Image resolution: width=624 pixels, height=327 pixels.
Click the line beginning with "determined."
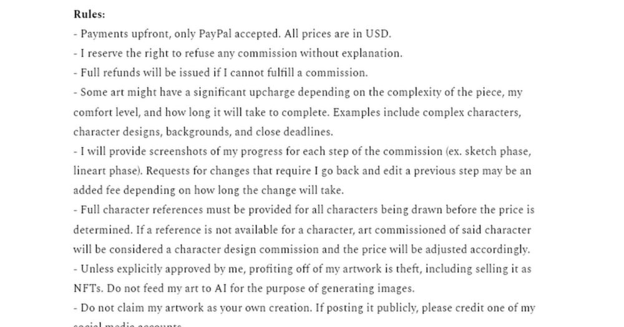[302, 230]
